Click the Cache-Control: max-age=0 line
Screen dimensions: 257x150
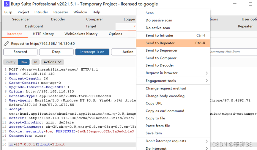tap(35, 83)
